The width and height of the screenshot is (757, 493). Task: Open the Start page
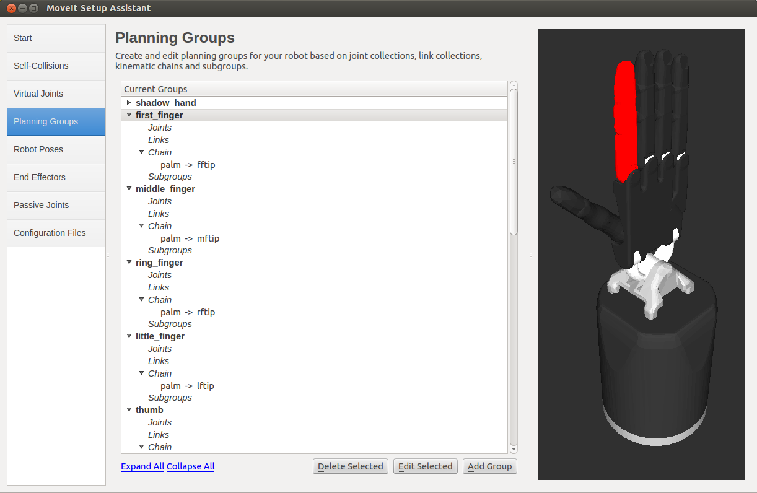pos(56,38)
